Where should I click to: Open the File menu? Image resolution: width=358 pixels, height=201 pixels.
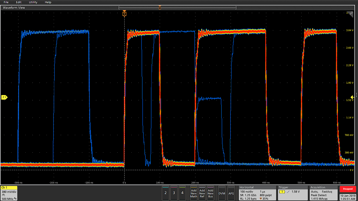pos(6,2)
